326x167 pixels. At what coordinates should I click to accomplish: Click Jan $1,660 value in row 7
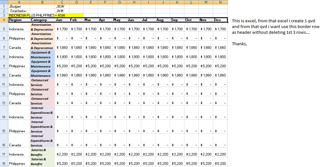[62, 45]
